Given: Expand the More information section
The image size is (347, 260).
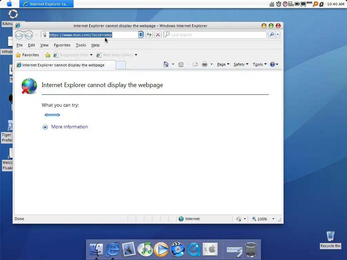Looking at the screenshot, I should point(45,127).
